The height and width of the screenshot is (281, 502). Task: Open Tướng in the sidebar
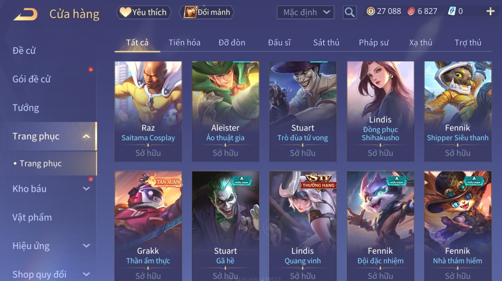[x=26, y=108]
